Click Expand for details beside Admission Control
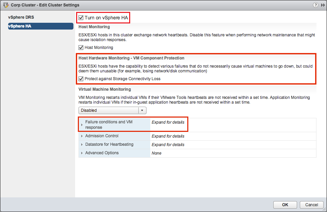 [x=168, y=136]
